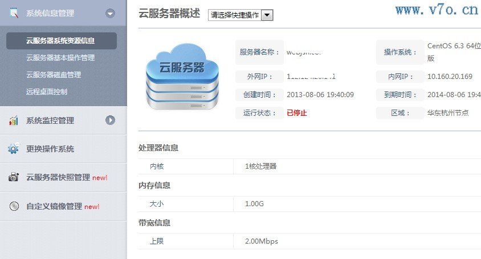Click the 云服务器快照管理 camera icon

click(x=14, y=177)
